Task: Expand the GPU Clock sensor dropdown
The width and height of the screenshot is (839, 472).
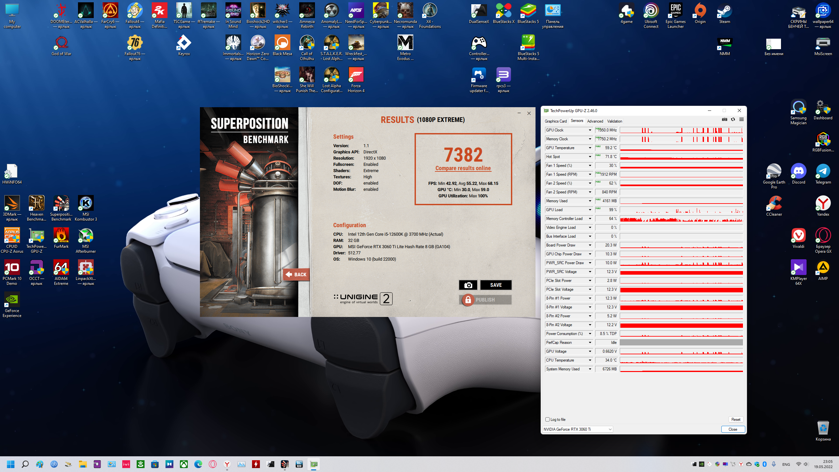Action: click(590, 130)
